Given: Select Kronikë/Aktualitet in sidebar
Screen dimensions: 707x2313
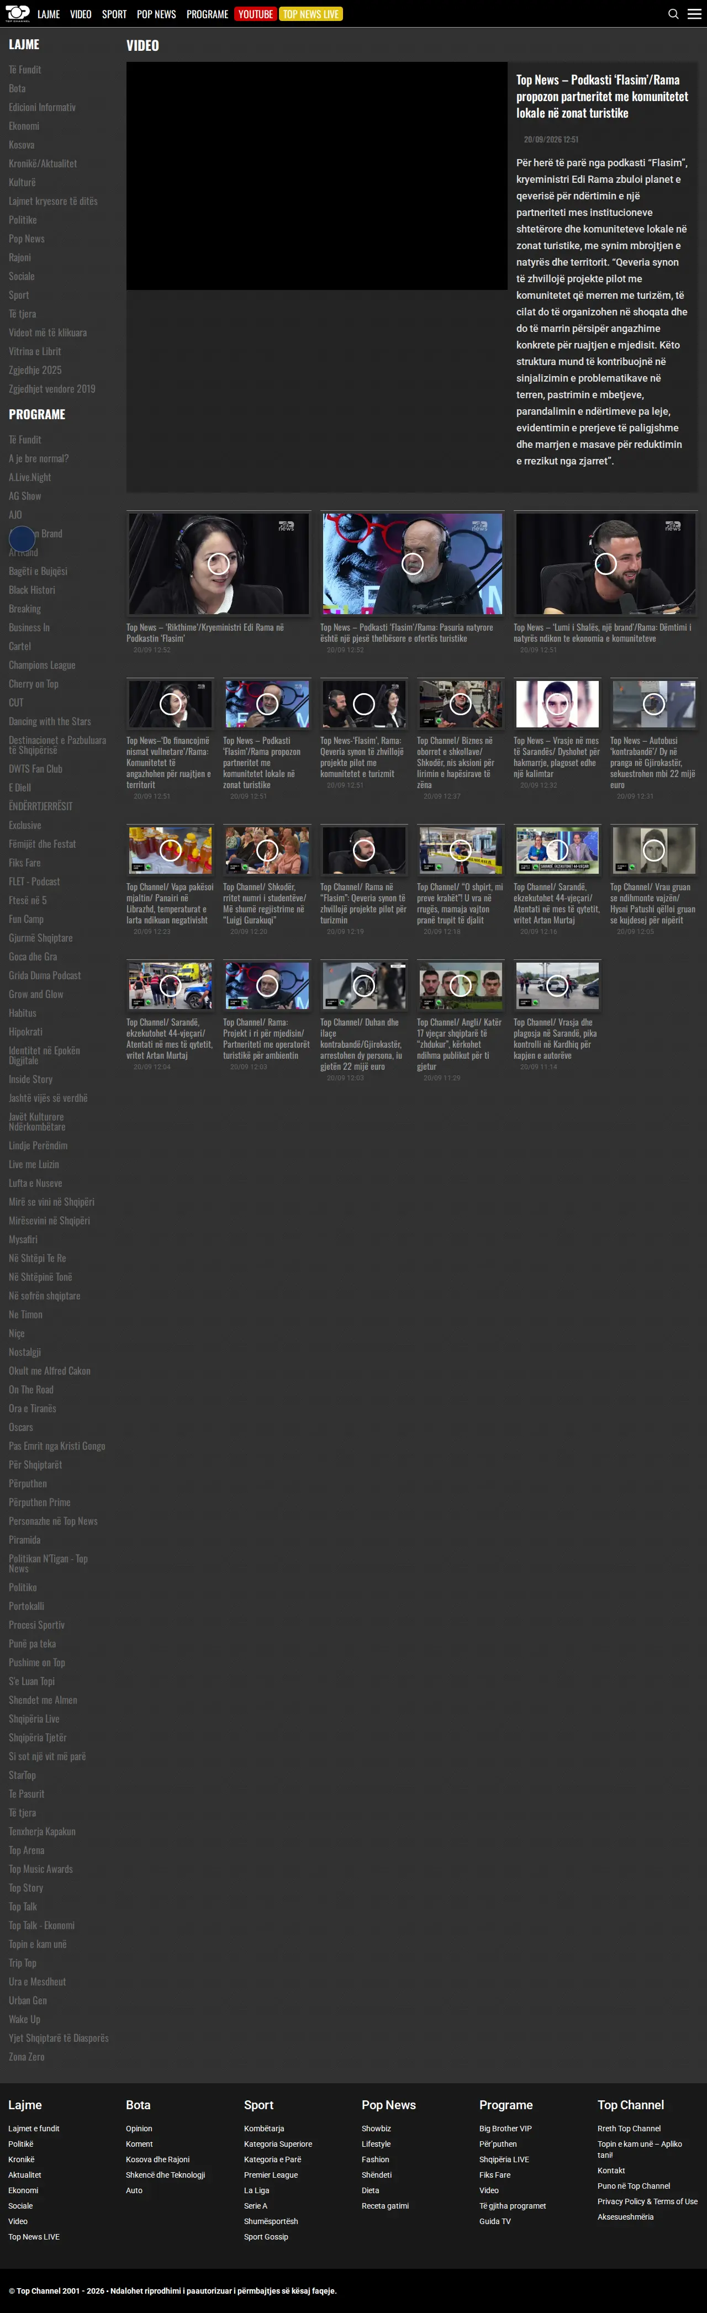Looking at the screenshot, I should [x=43, y=163].
